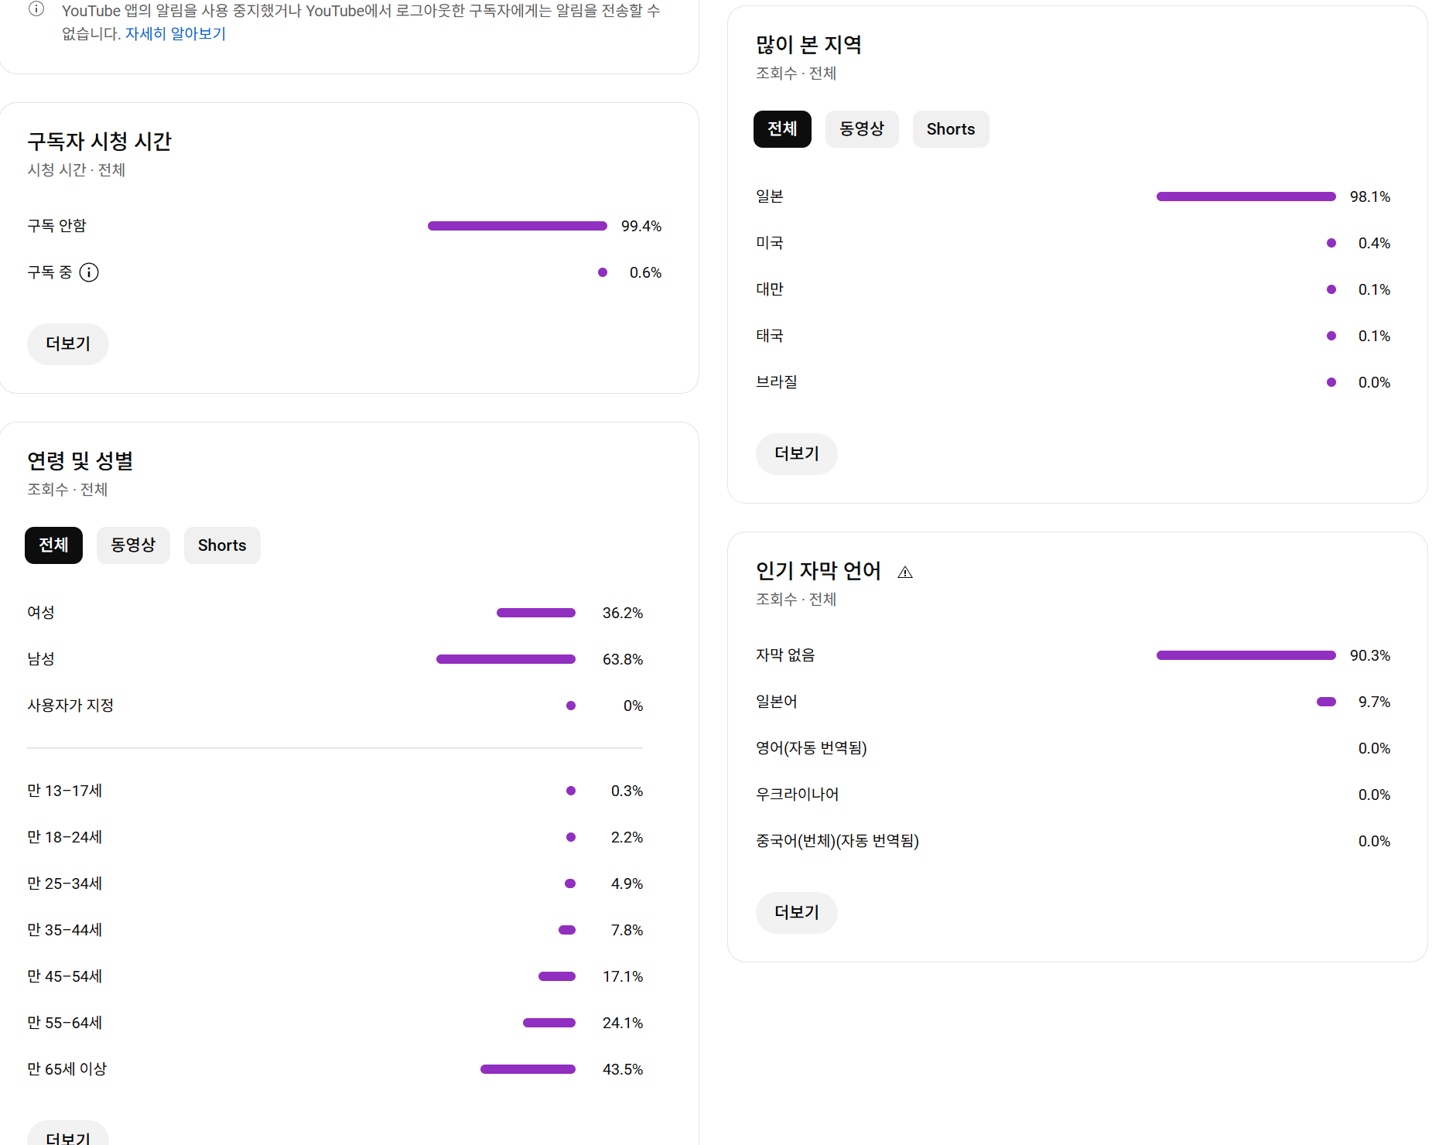Click the 일본 98.1% bar

pyautogui.click(x=1246, y=197)
